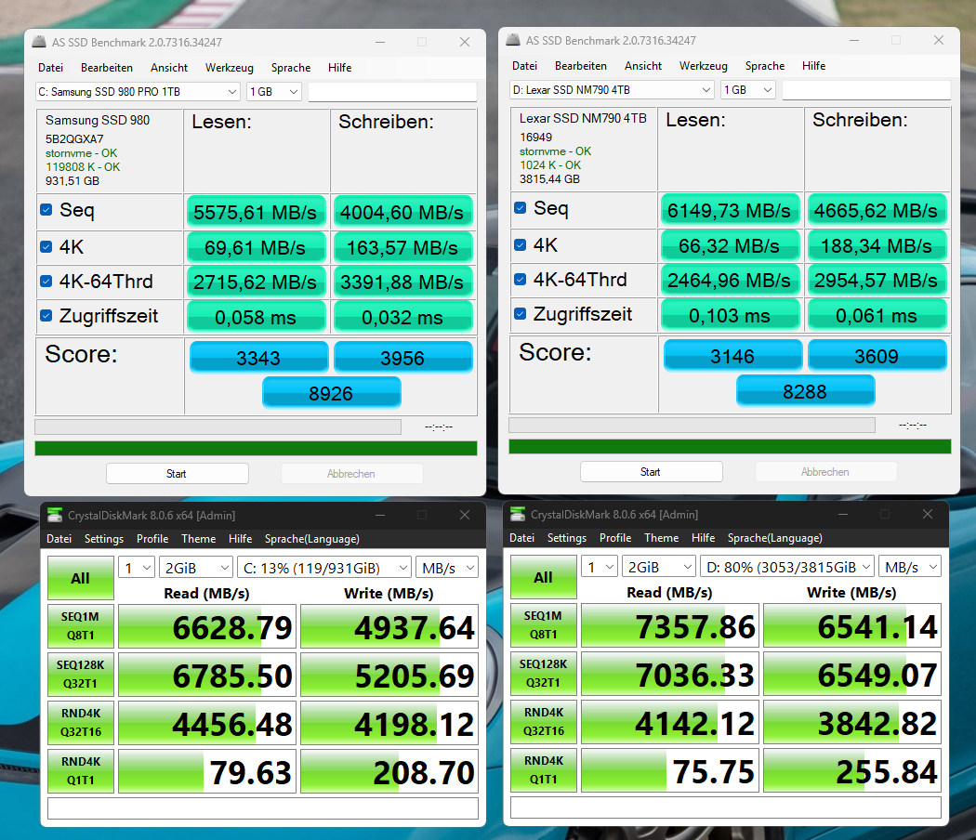
Task: Open Sprache menu in Lexar AS SSD window
Action: [765, 65]
